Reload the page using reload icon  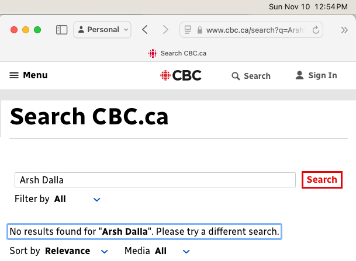pos(317,30)
